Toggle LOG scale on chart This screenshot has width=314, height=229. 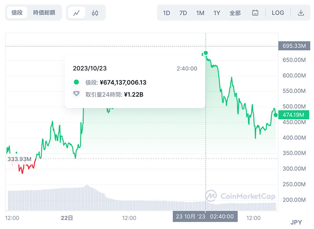[278, 13]
